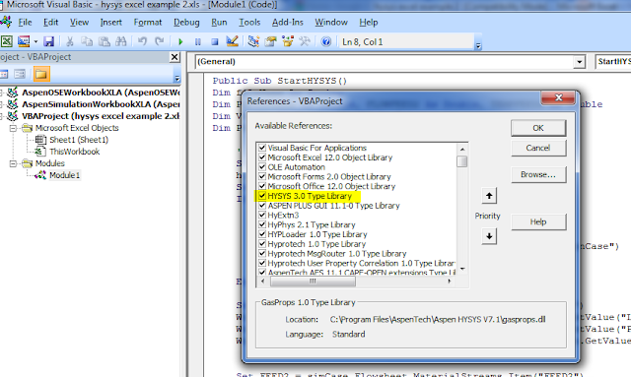The image size is (631, 377).
Task: Click the references list vertical scrollbar thumb
Action: click(462, 161)
